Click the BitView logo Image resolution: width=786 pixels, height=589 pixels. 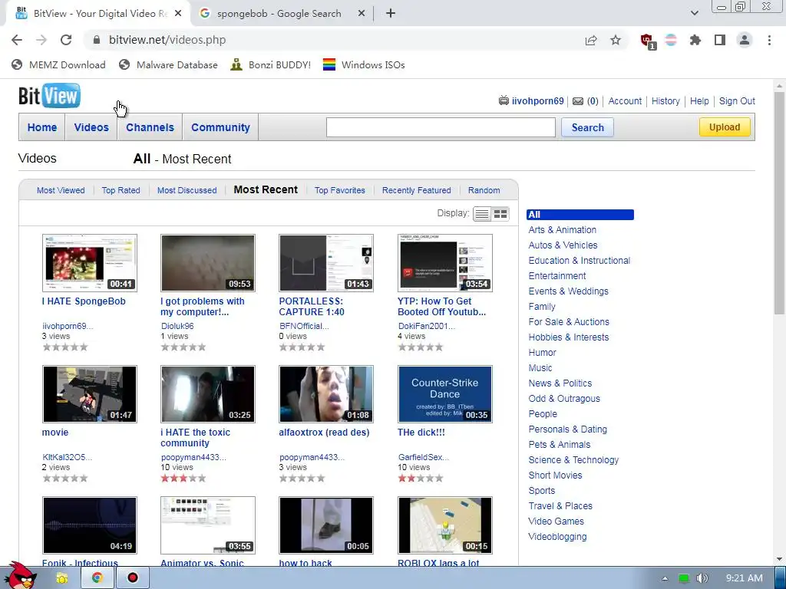[x=49, y=96]
